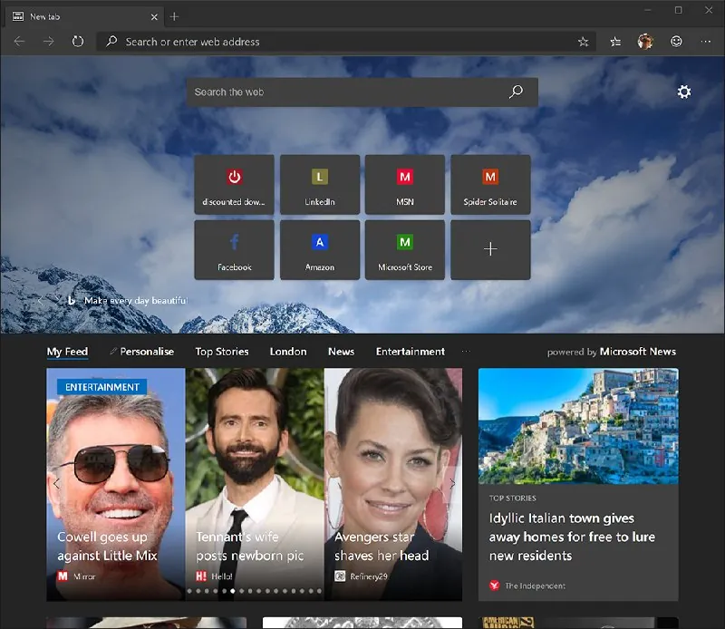Open the Amazon quick link tile
725x629 pixels.
pos(320,250)
